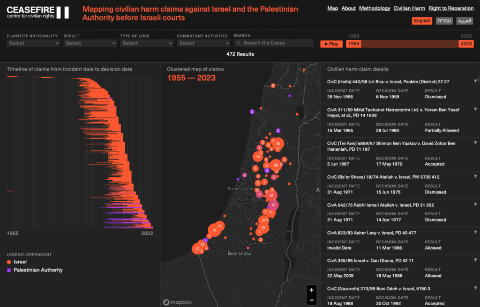Open the Civilian Harm link

(409, 8)
